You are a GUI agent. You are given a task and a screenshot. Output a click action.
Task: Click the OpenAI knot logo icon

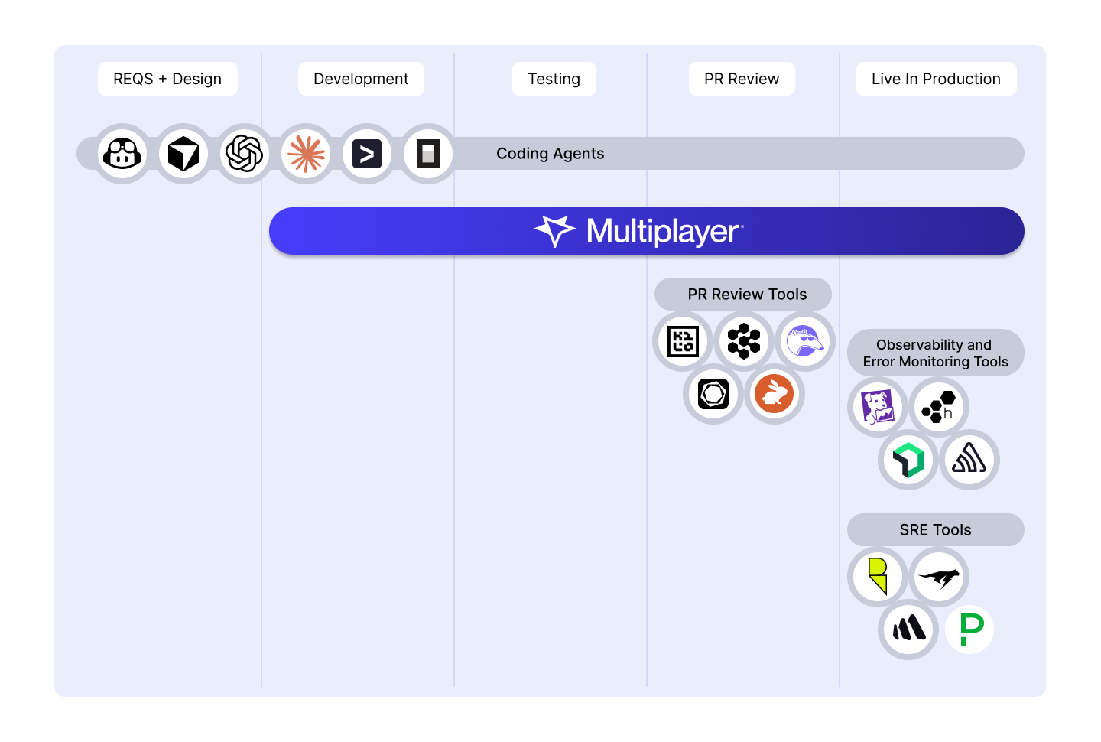pos(245,154)
